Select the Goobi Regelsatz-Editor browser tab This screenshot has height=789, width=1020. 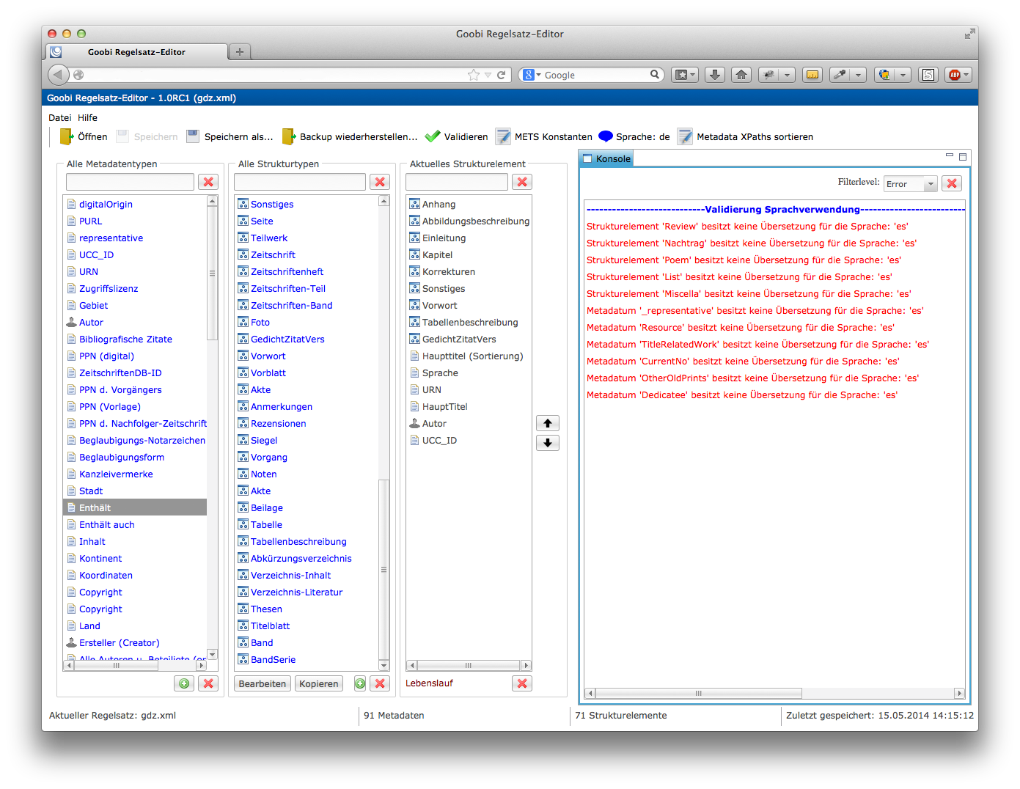[x=137, y=52]
